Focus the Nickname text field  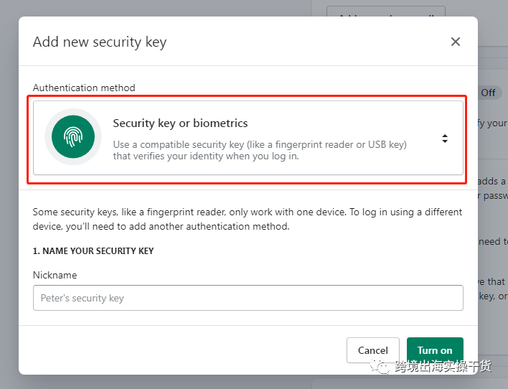pos(248,298)
